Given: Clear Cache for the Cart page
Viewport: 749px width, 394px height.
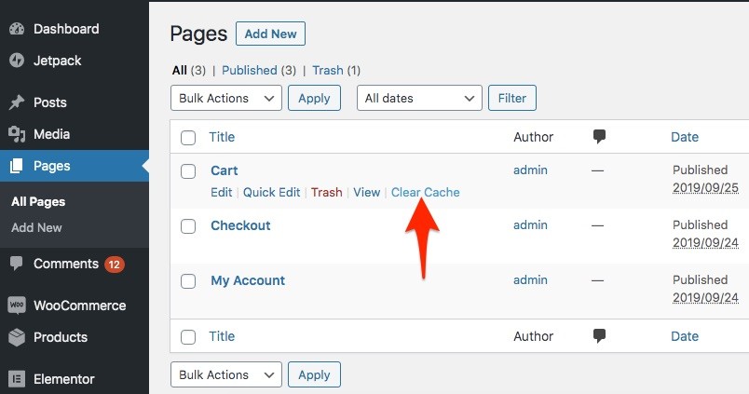Looking at the screenshot, I should point(425,192).
